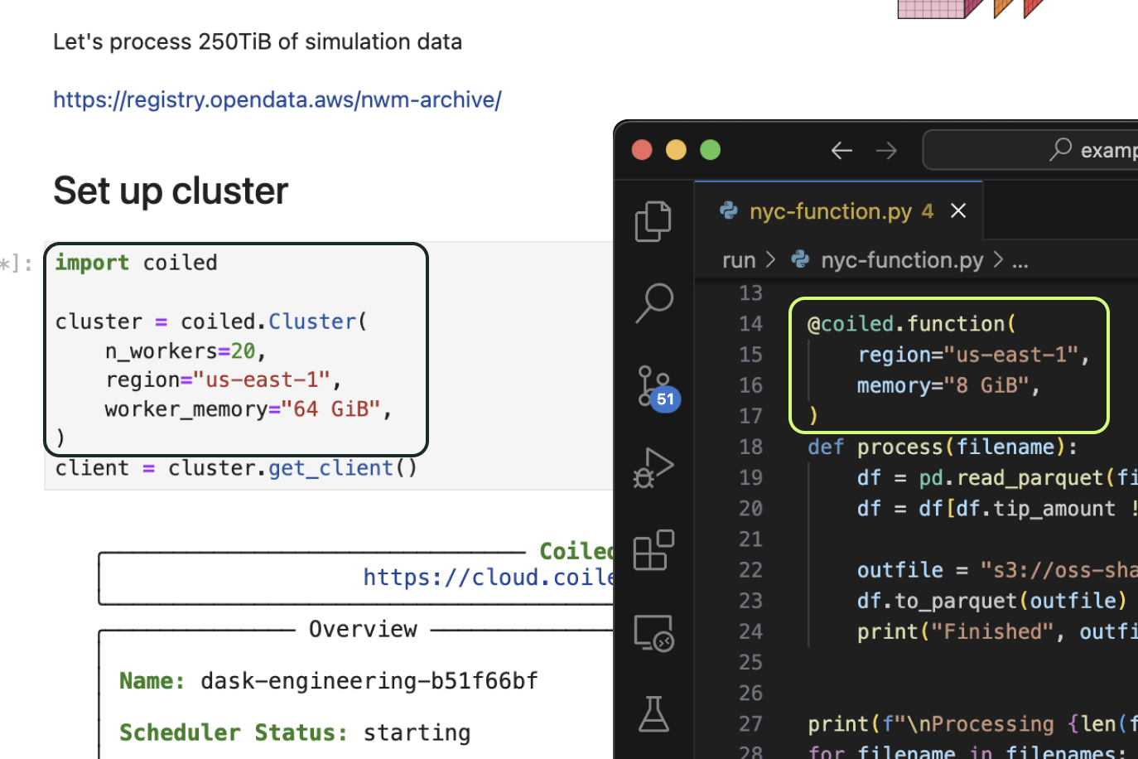1138x759 pixels.
Task: Open the cloud.coiled link in output
Action: click(x=489, y=577)
